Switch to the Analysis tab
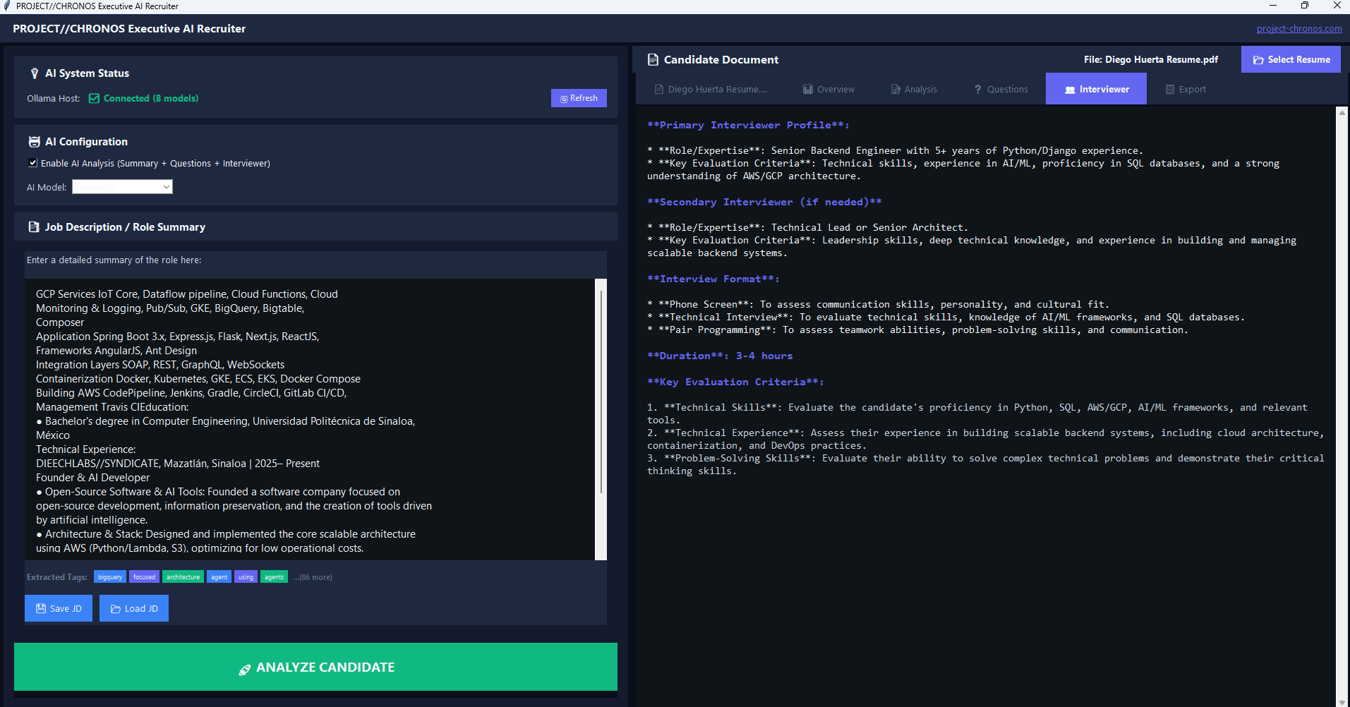This screenshot has width=1350, height=707. point(920,89)
